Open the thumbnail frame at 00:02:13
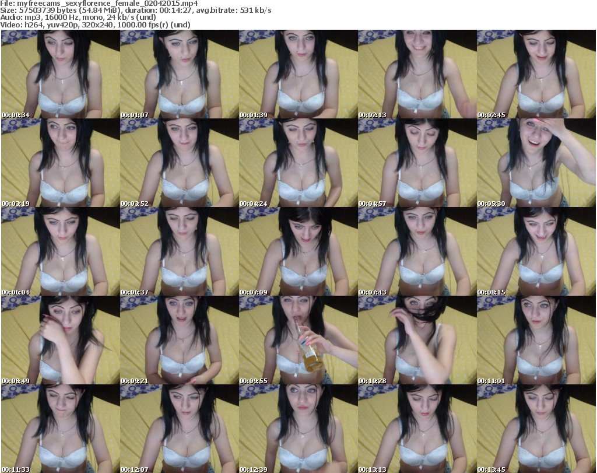The width and height of the screenshot is (597, 473). [417, 74]
